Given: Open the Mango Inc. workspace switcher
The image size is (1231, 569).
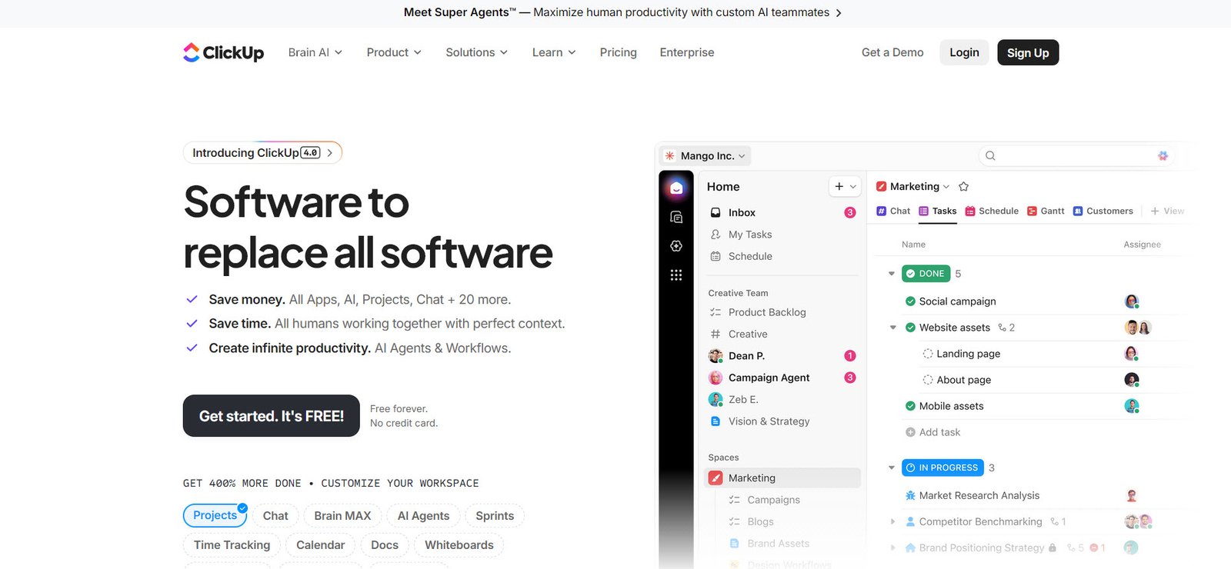Looking at the screenshot, I should pyautogui.click(x=706, y=155).
